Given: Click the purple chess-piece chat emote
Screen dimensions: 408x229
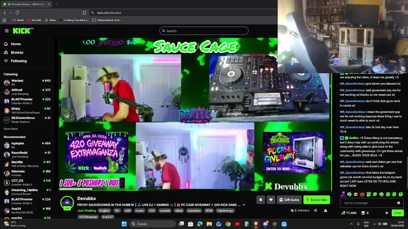Looking at the screenshot, I should 343,194.
